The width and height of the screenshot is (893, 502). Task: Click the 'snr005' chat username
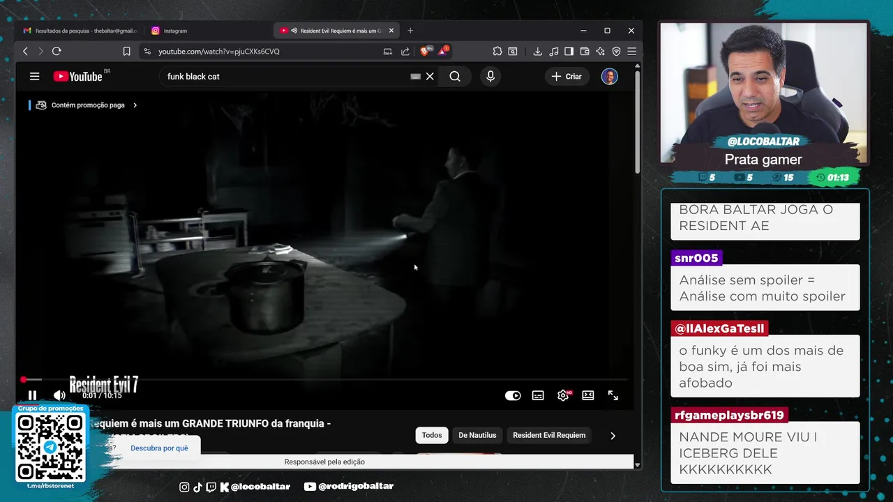tap(696, 258)
